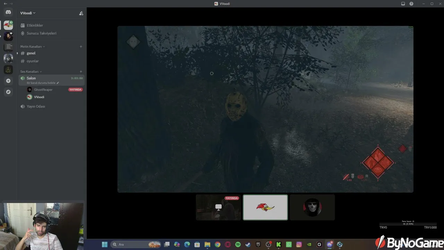This screenshot has height=250, width=444.
Task: Open the masked soldier server icon
Action: point(8,58)
